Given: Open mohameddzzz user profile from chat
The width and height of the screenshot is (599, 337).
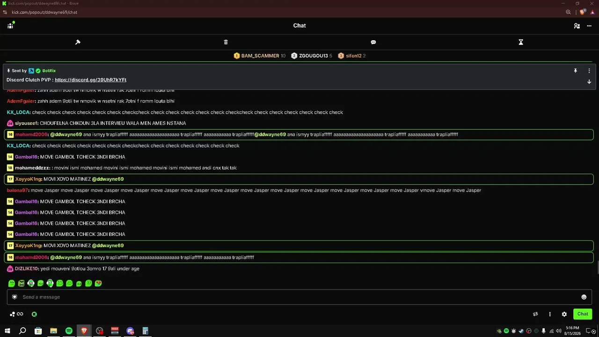Looking at the screenshot, I should click(32, 168).
